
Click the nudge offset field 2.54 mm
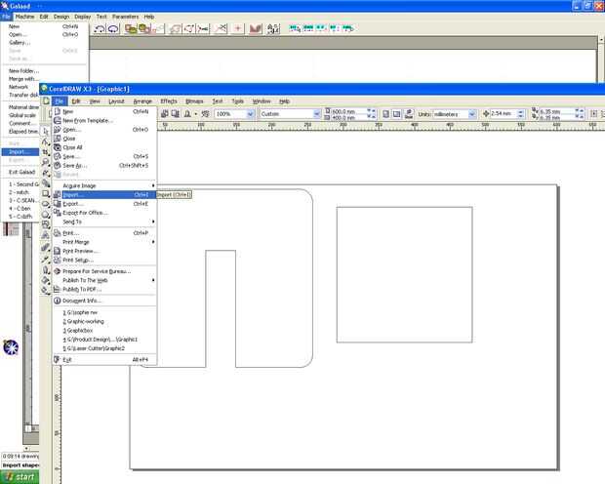(x=504, y=114)
